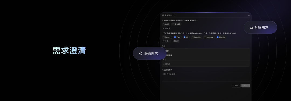Viewport: 291px width, 101px height.
Task: Click the drag handle on the empty outline row
Action: [164, 60]
